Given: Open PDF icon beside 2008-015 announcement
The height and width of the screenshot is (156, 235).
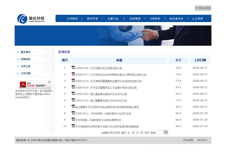Looking at the screenshot, I should coord(73,81).
